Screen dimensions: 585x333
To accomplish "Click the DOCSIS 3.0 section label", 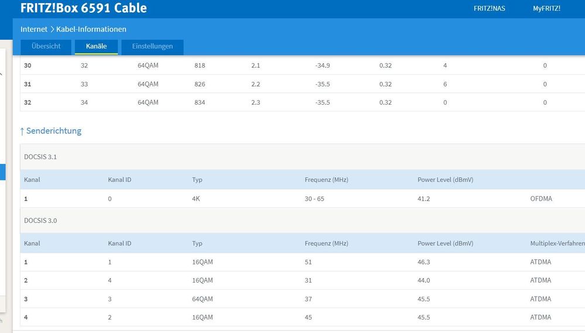I will [40, 221].
